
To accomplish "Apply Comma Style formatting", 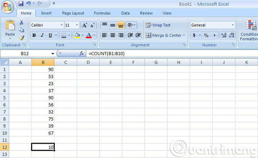I will coord(214,35).
